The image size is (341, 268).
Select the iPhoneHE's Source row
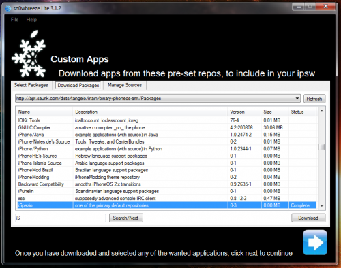167,156
